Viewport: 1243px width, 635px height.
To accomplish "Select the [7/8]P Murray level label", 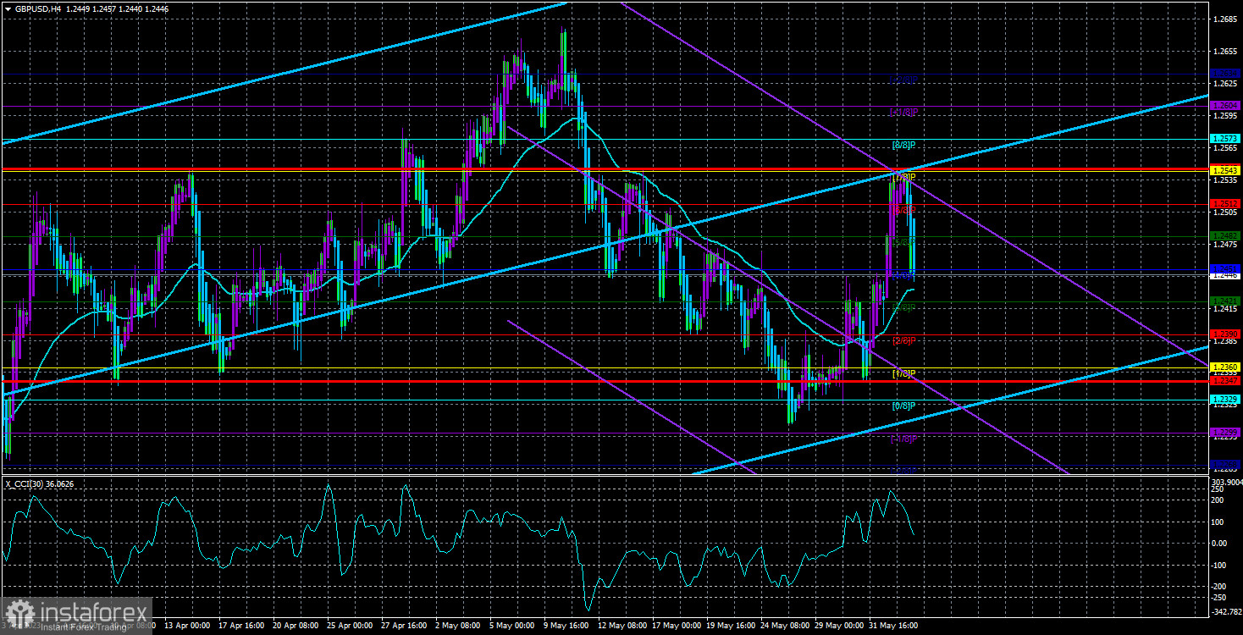I will tap(904, 177).
